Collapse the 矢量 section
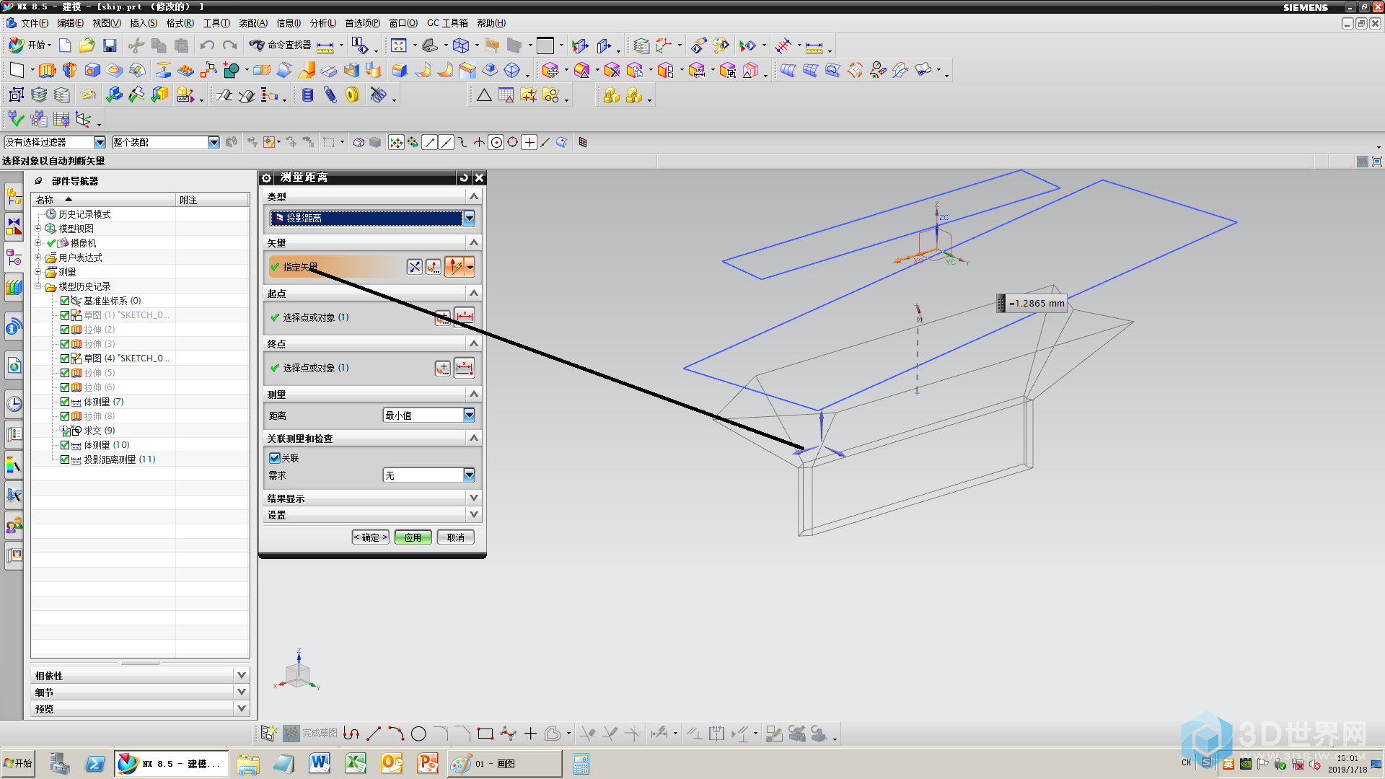Image resolution: width=1385 pixels, height=779 pixels. (473, 243)
